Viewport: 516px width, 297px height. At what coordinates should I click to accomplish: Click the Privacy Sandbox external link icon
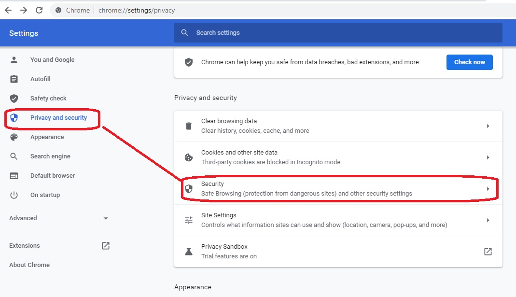click(x=488, y=252)
